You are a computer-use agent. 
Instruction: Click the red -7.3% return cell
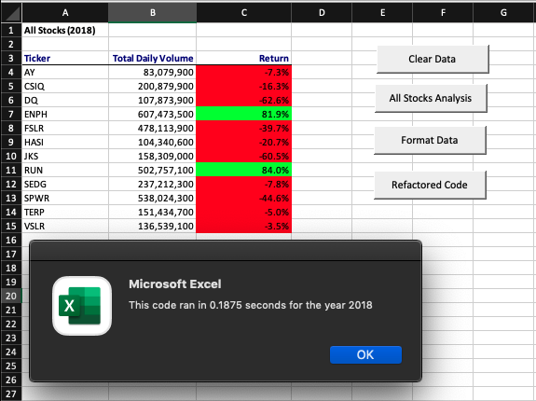[x=243, y=72]
